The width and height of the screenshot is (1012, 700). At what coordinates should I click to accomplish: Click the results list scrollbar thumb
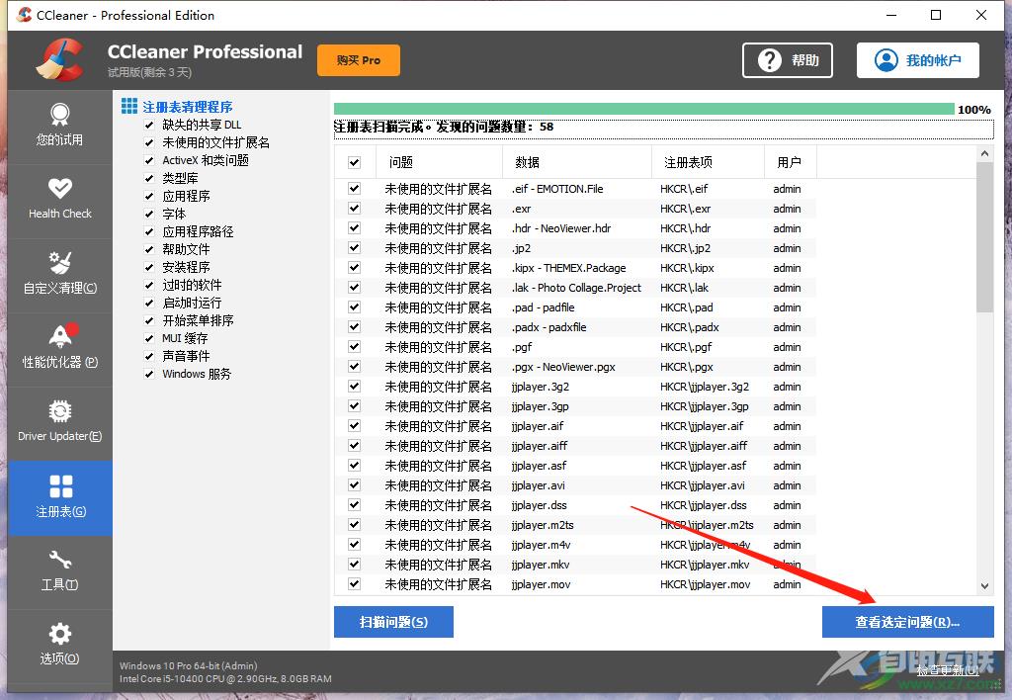(984, 237)
